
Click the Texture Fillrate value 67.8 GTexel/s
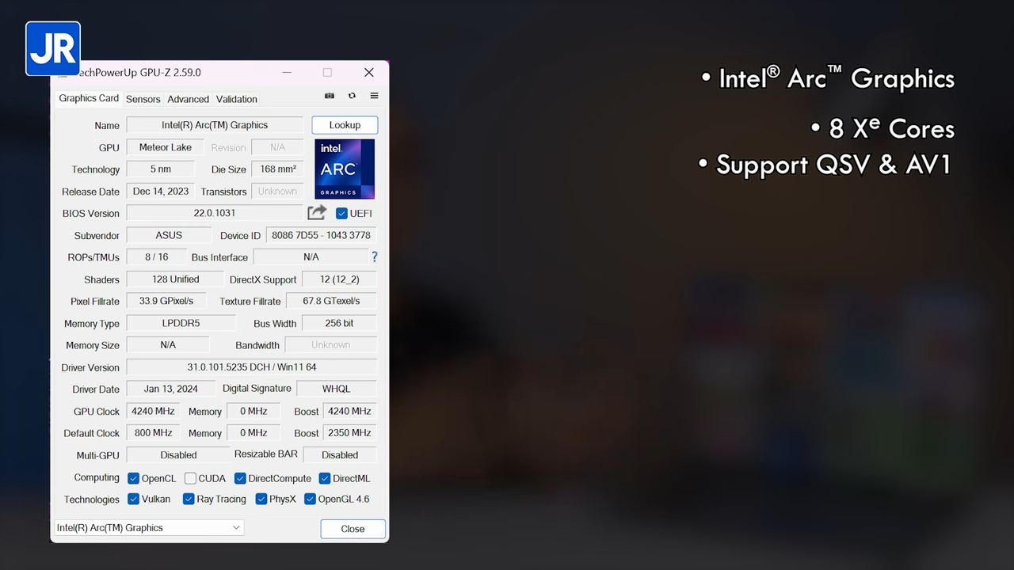pos(332,301)
